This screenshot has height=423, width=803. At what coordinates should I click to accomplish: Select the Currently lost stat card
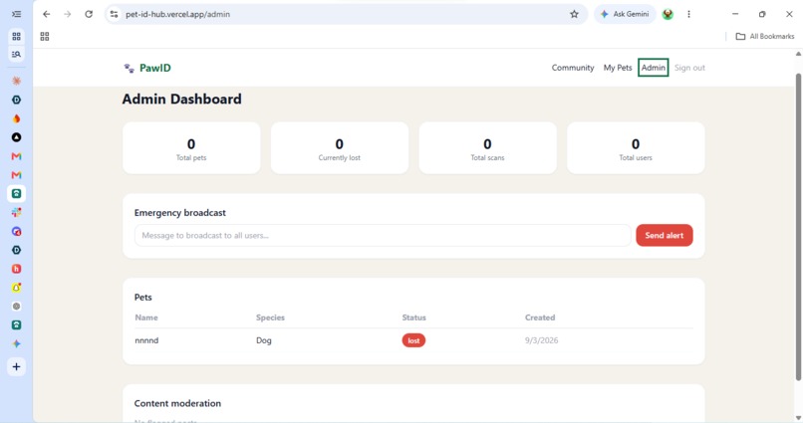pos(340,148)
